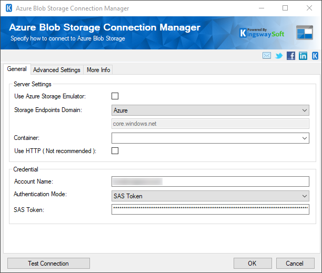Click the Account Name input field

(210, 181)
